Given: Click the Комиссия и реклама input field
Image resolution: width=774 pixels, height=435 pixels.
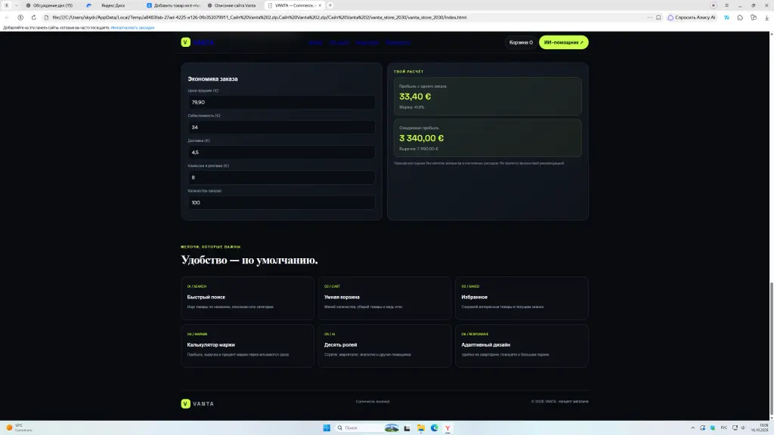Looking at the screenshot, I should (281, 177).
